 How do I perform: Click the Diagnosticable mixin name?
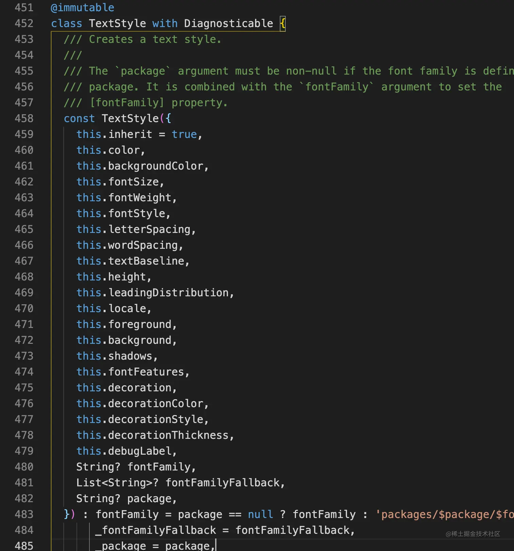[228, 23]
